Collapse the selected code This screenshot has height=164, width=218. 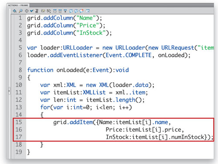tap(60, 11)
